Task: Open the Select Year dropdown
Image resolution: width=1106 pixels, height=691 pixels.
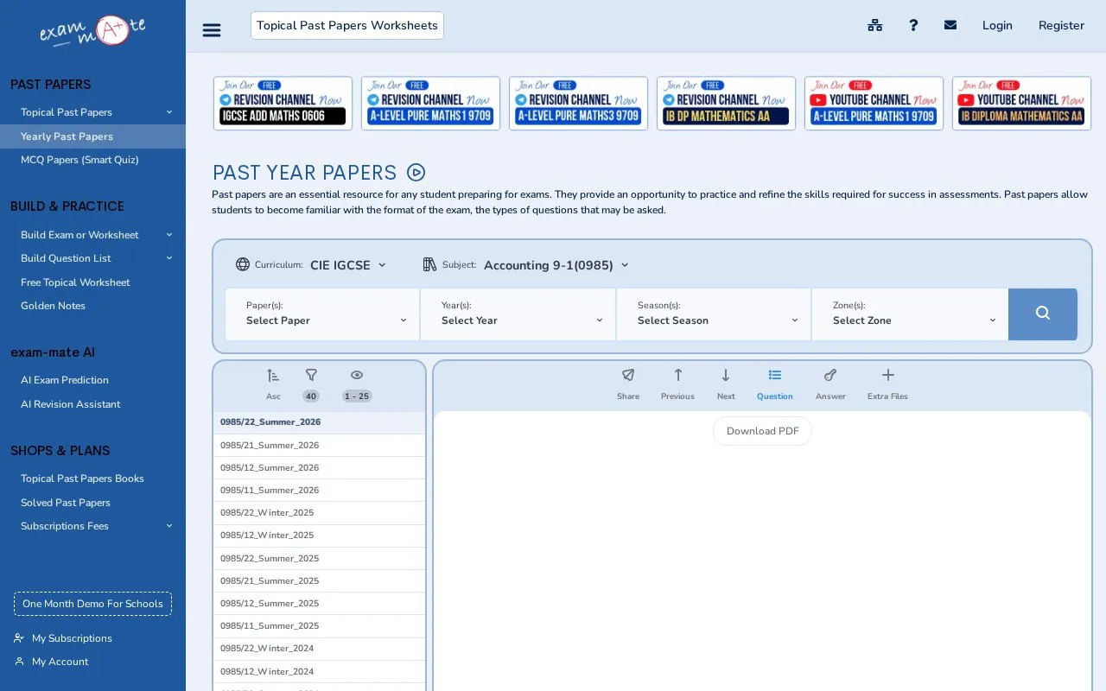Action: 518,314
